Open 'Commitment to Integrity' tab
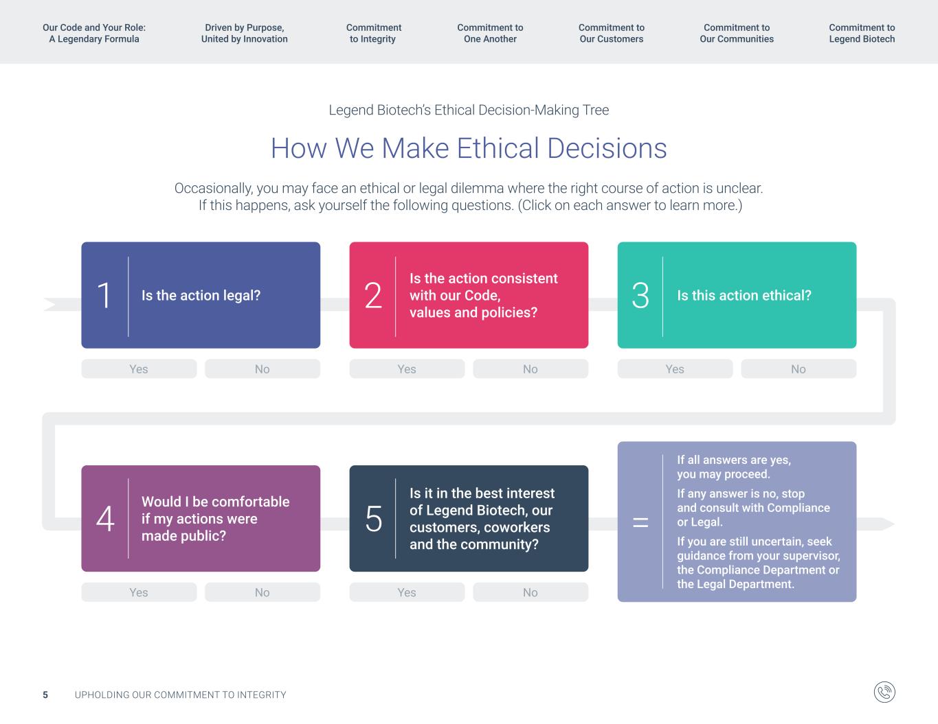Viewport: 938px width, 724px height. pyautogui.click(x=373, y=33)
